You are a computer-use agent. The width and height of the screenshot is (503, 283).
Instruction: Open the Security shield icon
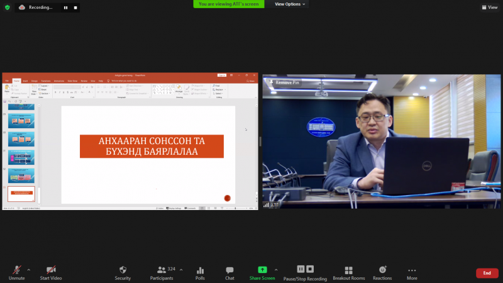(x=123, y=270)
